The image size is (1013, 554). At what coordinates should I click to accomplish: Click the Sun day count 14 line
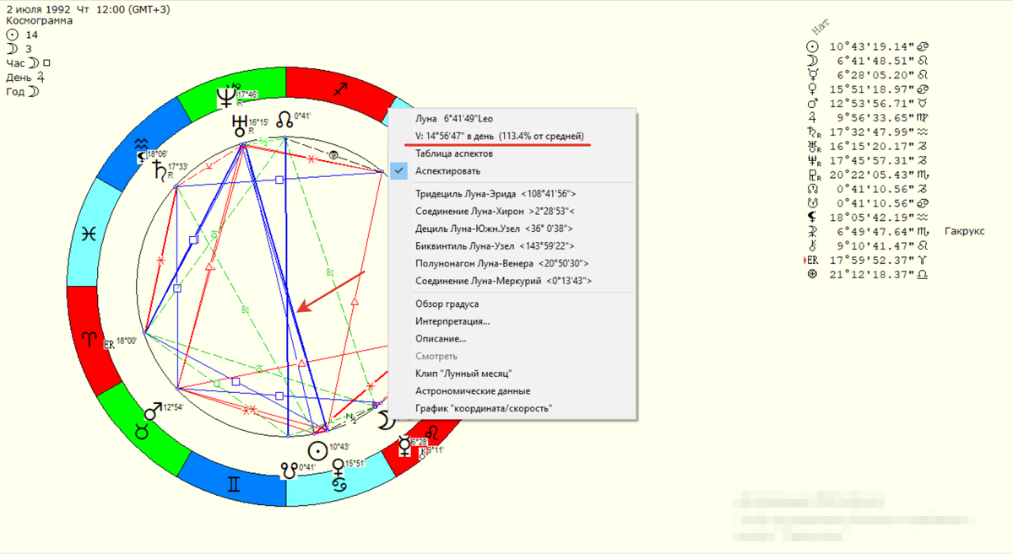point(23,35)
